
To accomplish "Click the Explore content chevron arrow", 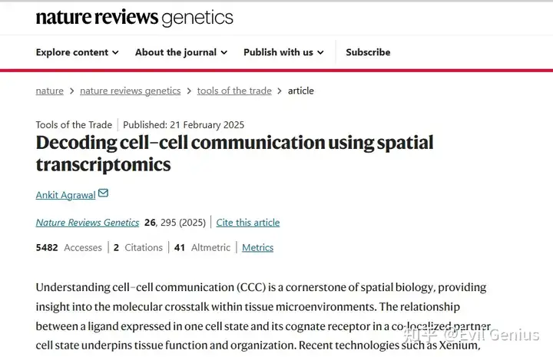I will point(115,53).
